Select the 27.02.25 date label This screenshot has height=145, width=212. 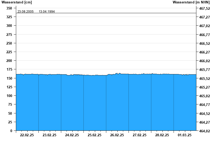(140, 135)
